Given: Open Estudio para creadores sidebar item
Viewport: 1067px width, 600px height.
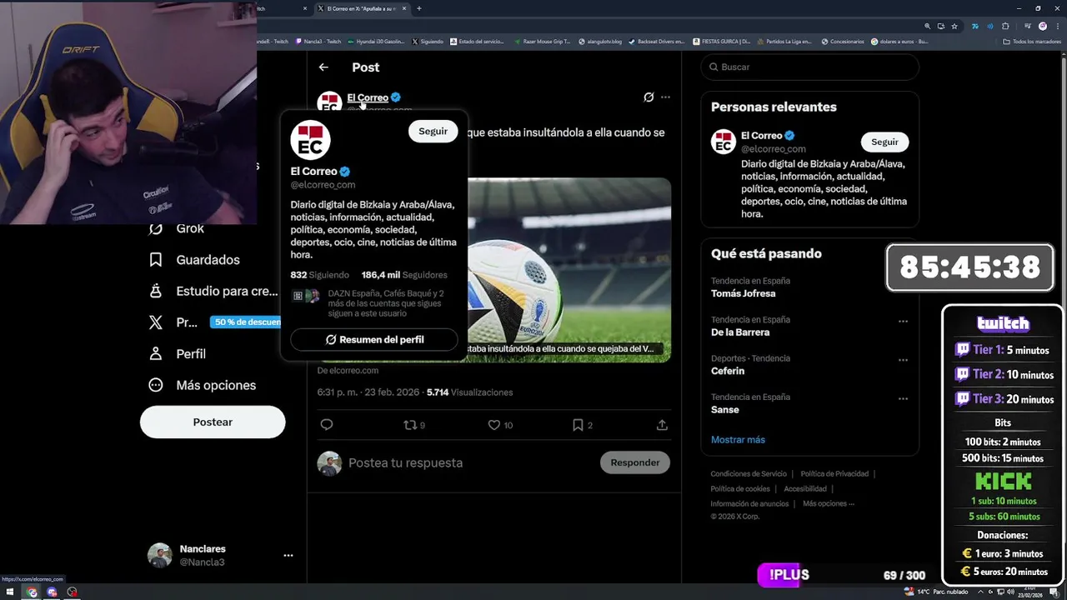Looking at the screenshot, I should 213,292.
